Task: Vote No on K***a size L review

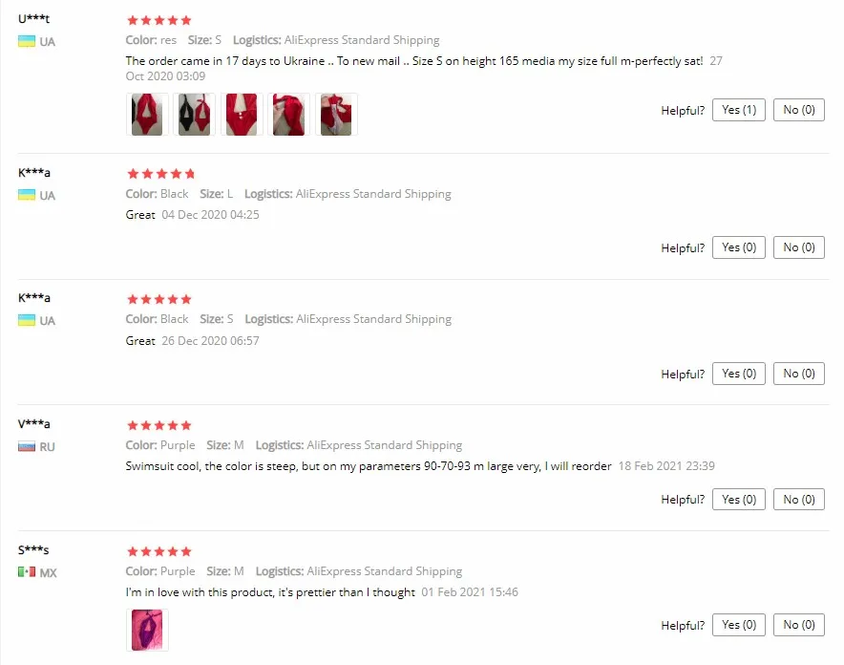Action: (x=799, y=247)
